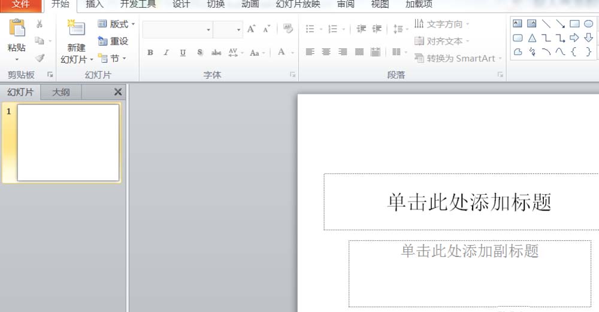Select the isosceles triangle shape
599x312 pixels.
tap(532, 38)
